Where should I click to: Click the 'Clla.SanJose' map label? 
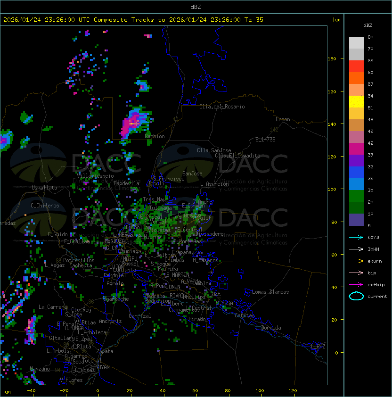pos(214,150)
